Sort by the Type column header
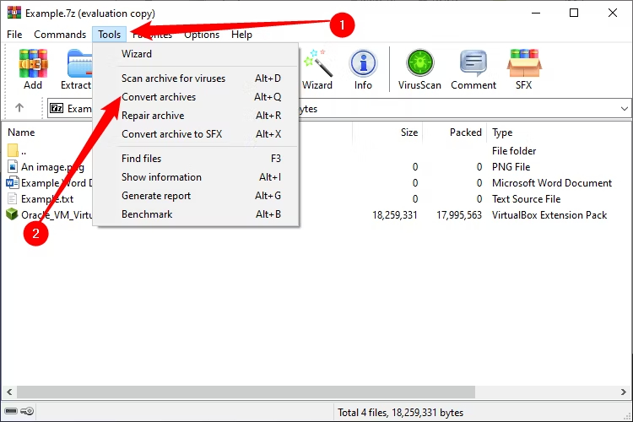Screen dimensions: 633x422 502,133
